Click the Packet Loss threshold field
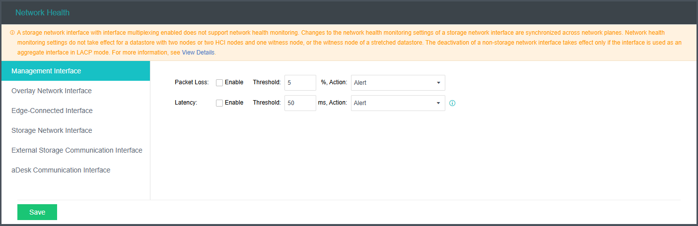Viewport: 698px width, 226px height. (300, 83)
